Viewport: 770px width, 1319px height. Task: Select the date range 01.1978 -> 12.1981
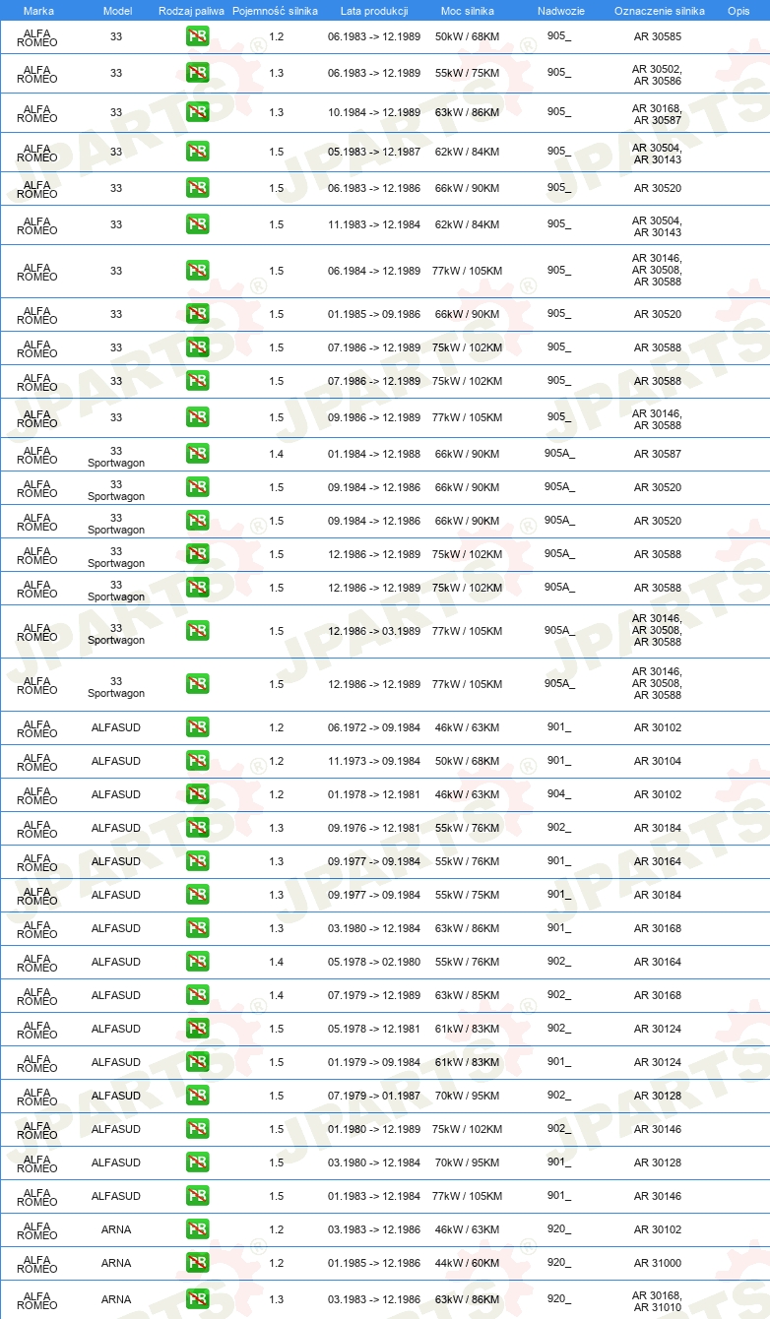pos(374,794)
